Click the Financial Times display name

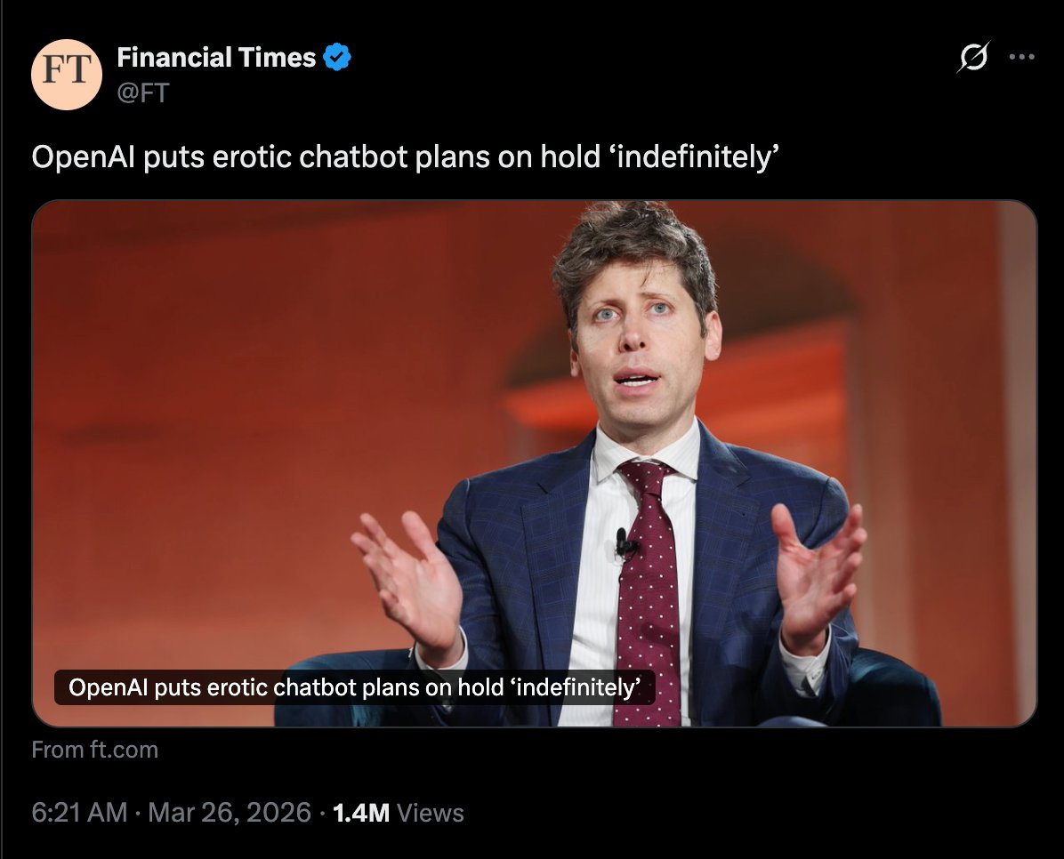(x=216, y=58)
